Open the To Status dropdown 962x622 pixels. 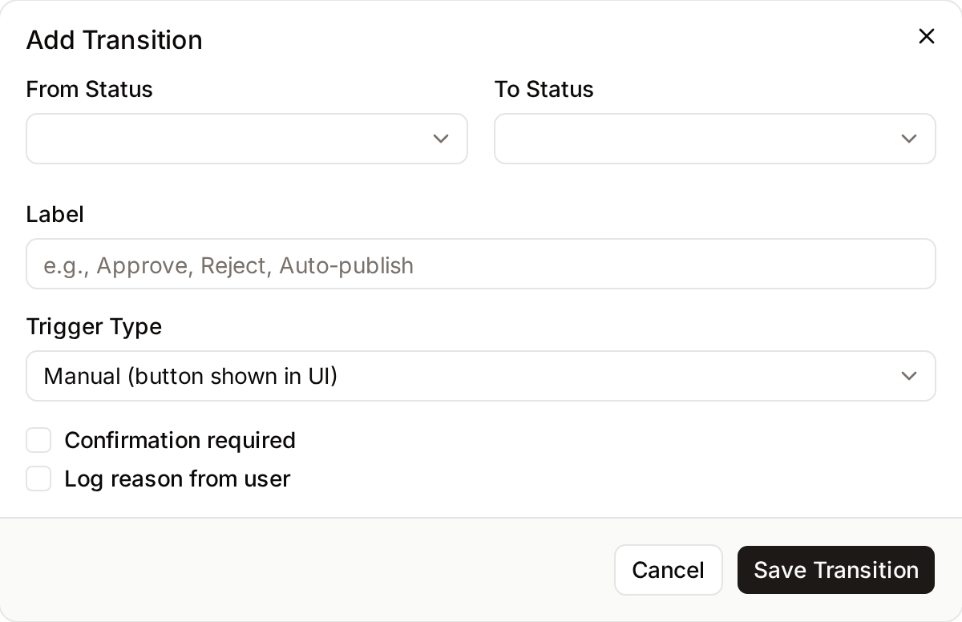[715, 139]
